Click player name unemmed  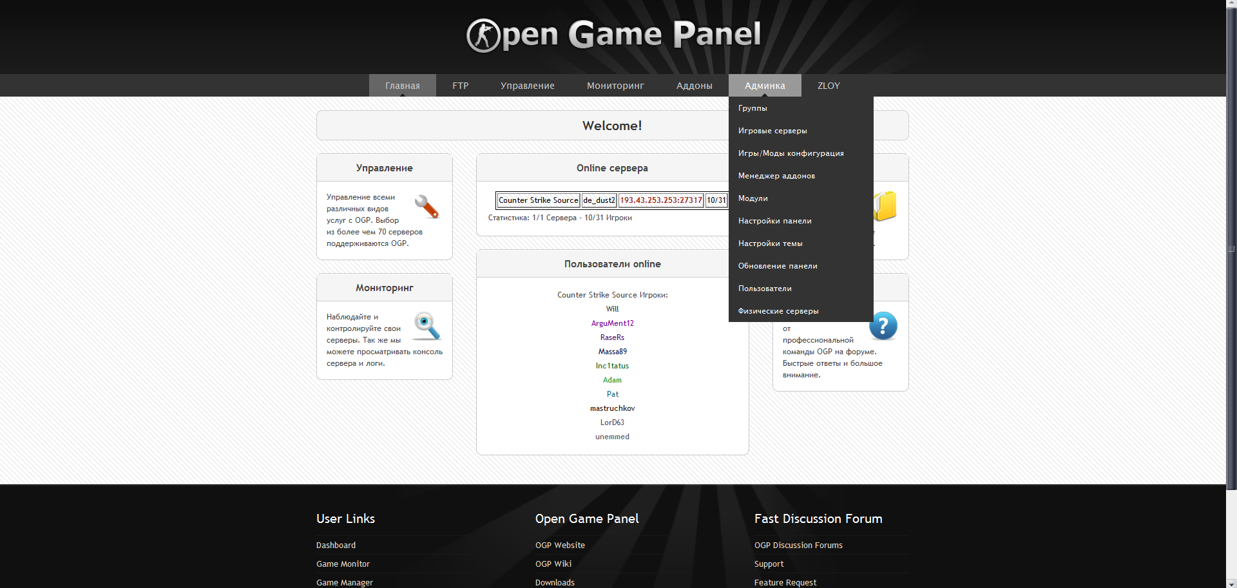pyautogui.click(x=612, y=437)
